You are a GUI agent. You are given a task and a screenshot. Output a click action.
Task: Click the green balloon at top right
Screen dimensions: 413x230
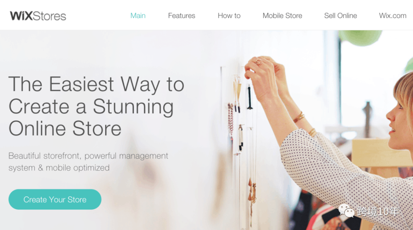click(360, 37)
